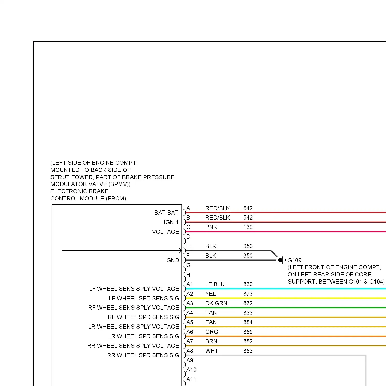Click ON LEFT REAR SIDE OF CORE text
The image size is (386, 386).
329,274
